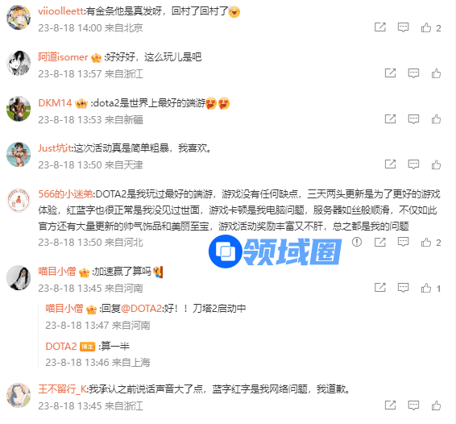Open the @DOTA2 mention link
The width and height of the screenshot is (456, 424).
point(141,309)
